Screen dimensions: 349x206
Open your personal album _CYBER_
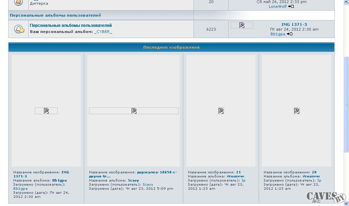click(x=103, y=32)
